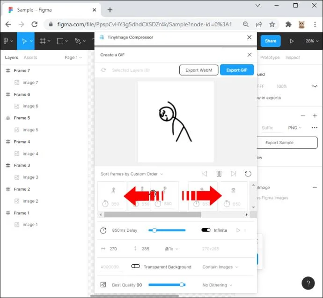Open the Sort frames by Custom Order dropdown
The width and height of the screenshot is (323, 298).
click(132, 174)
